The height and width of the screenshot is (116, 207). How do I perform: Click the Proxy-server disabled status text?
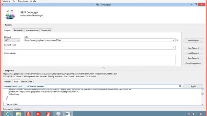pos(12,109)
